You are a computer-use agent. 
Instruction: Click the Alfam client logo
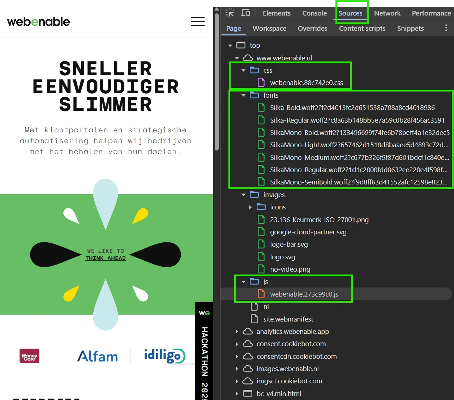[97, 356]
